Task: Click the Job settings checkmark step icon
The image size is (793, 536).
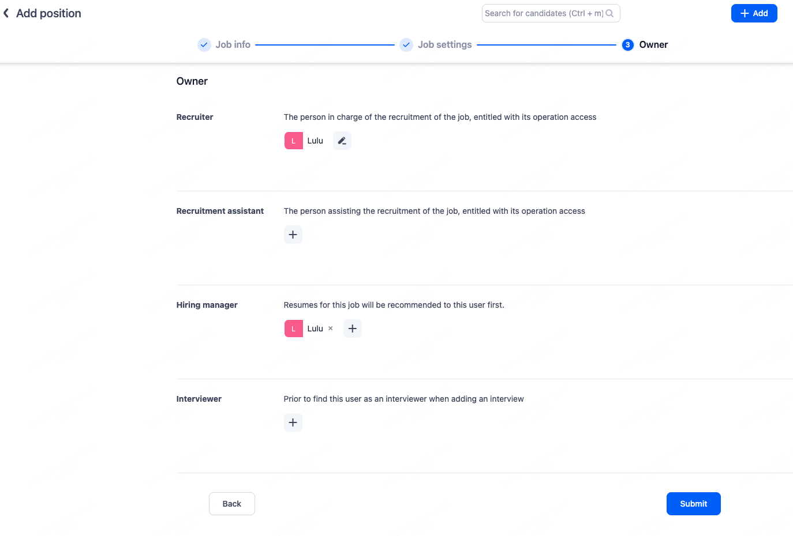Action: point(406,45)
